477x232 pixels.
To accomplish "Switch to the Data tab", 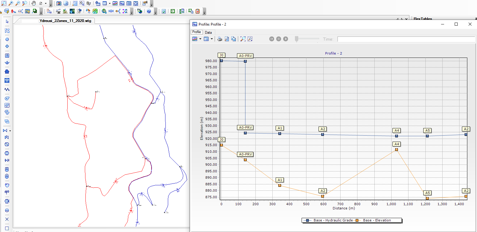I will [208, 32].
